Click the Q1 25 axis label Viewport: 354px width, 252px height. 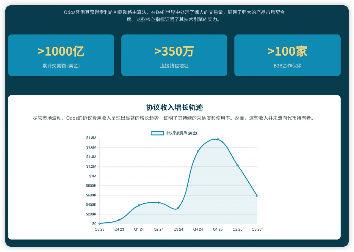pyautogui.click(x=218, y=229)
